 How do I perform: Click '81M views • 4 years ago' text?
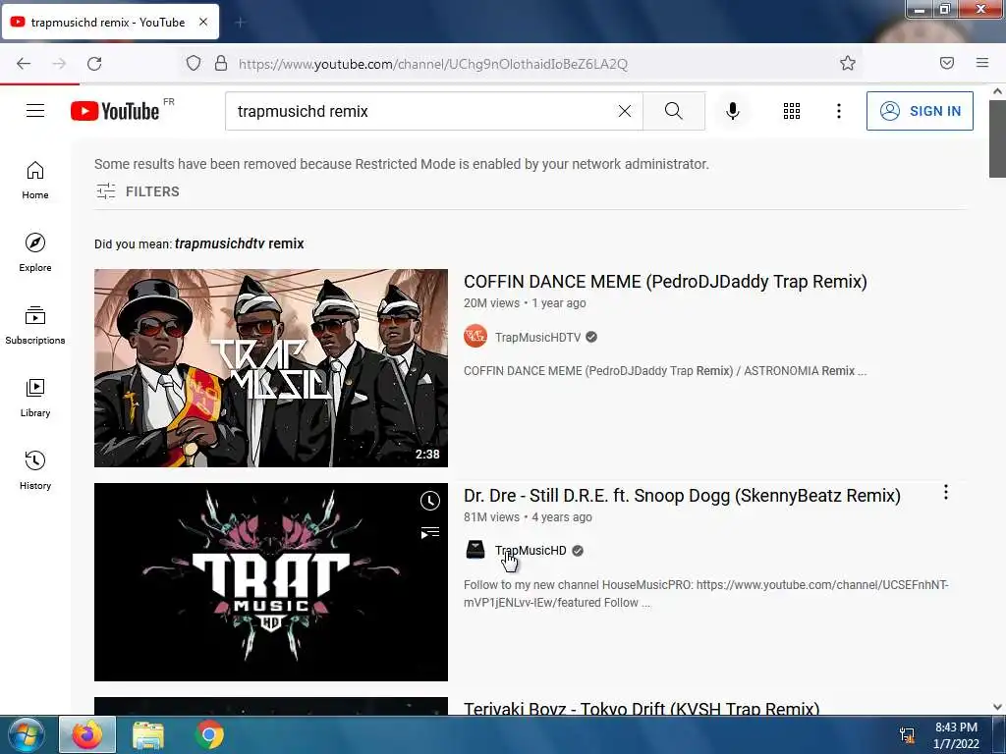pyautogui.click(x=528, y=516)
